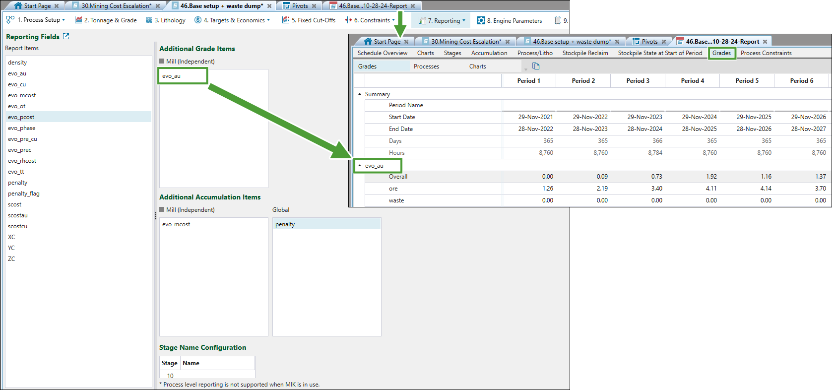This screenshot has height=390, width=835.
Task: Expand the 6. Constraints dropdown
Action: [x=393, y=20]
